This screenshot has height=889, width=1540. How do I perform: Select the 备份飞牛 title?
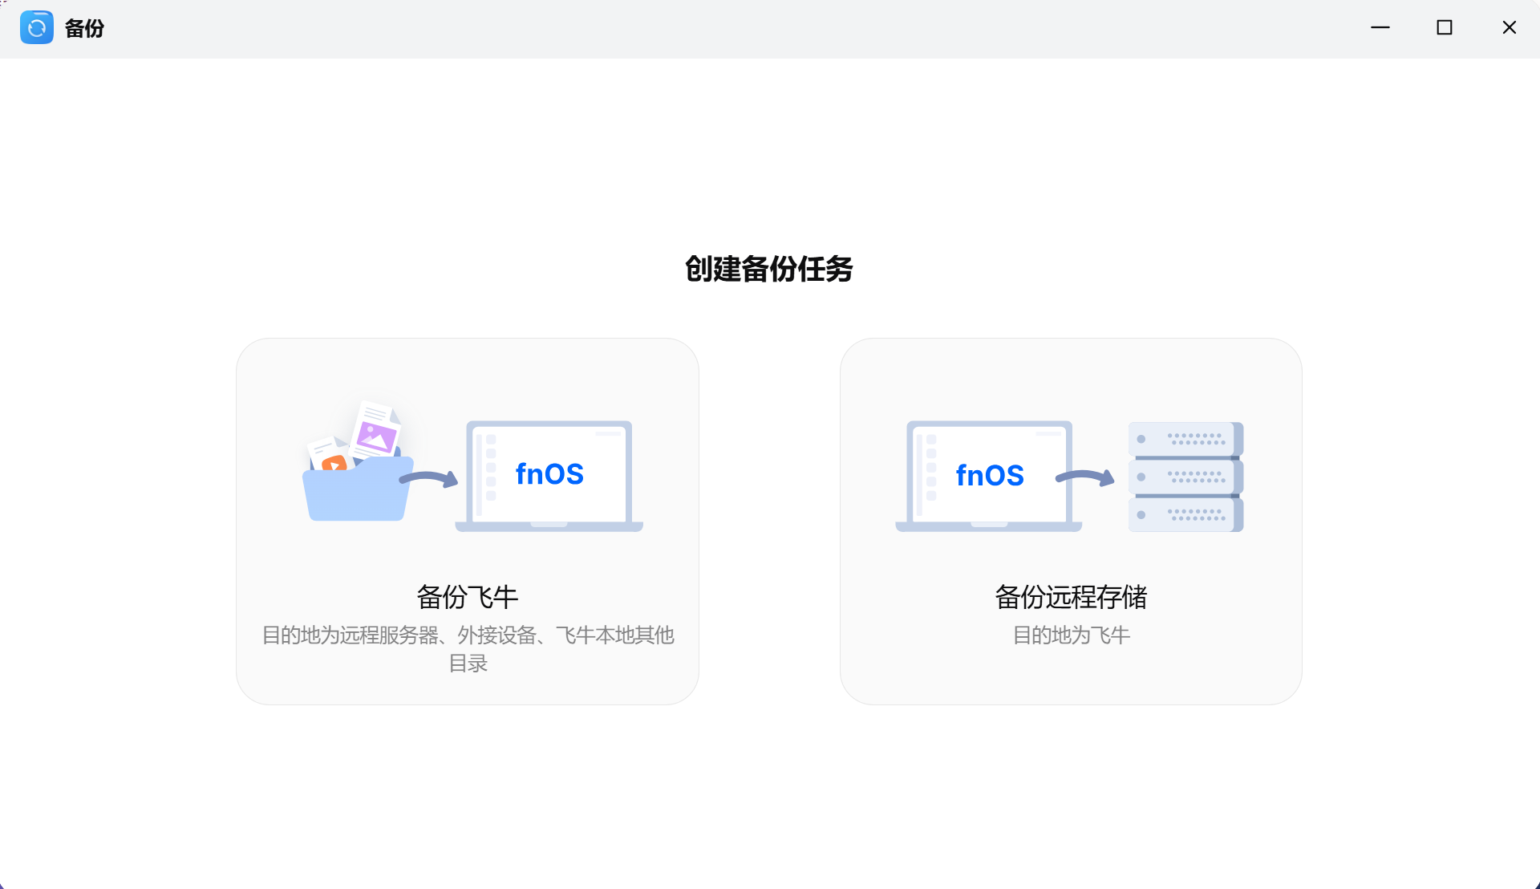point(467,597)
